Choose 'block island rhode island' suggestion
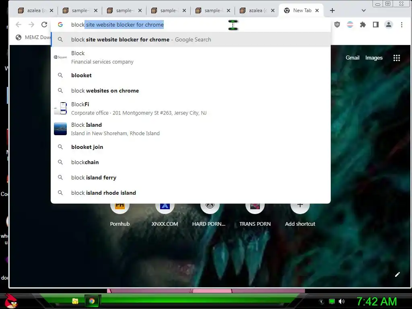Image resolution: width=412 pixels, height=309 pixels. [x=191, y=193]
